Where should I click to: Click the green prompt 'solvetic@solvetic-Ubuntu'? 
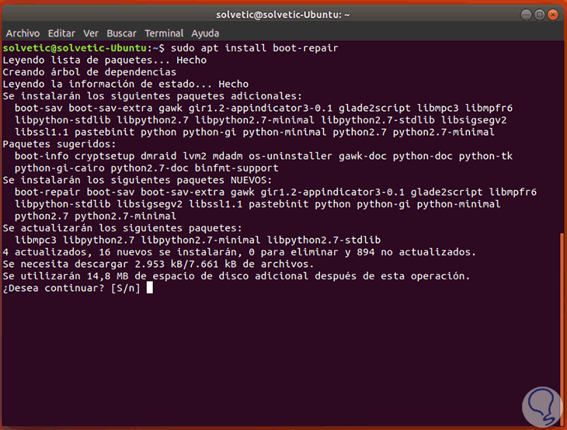75,48
